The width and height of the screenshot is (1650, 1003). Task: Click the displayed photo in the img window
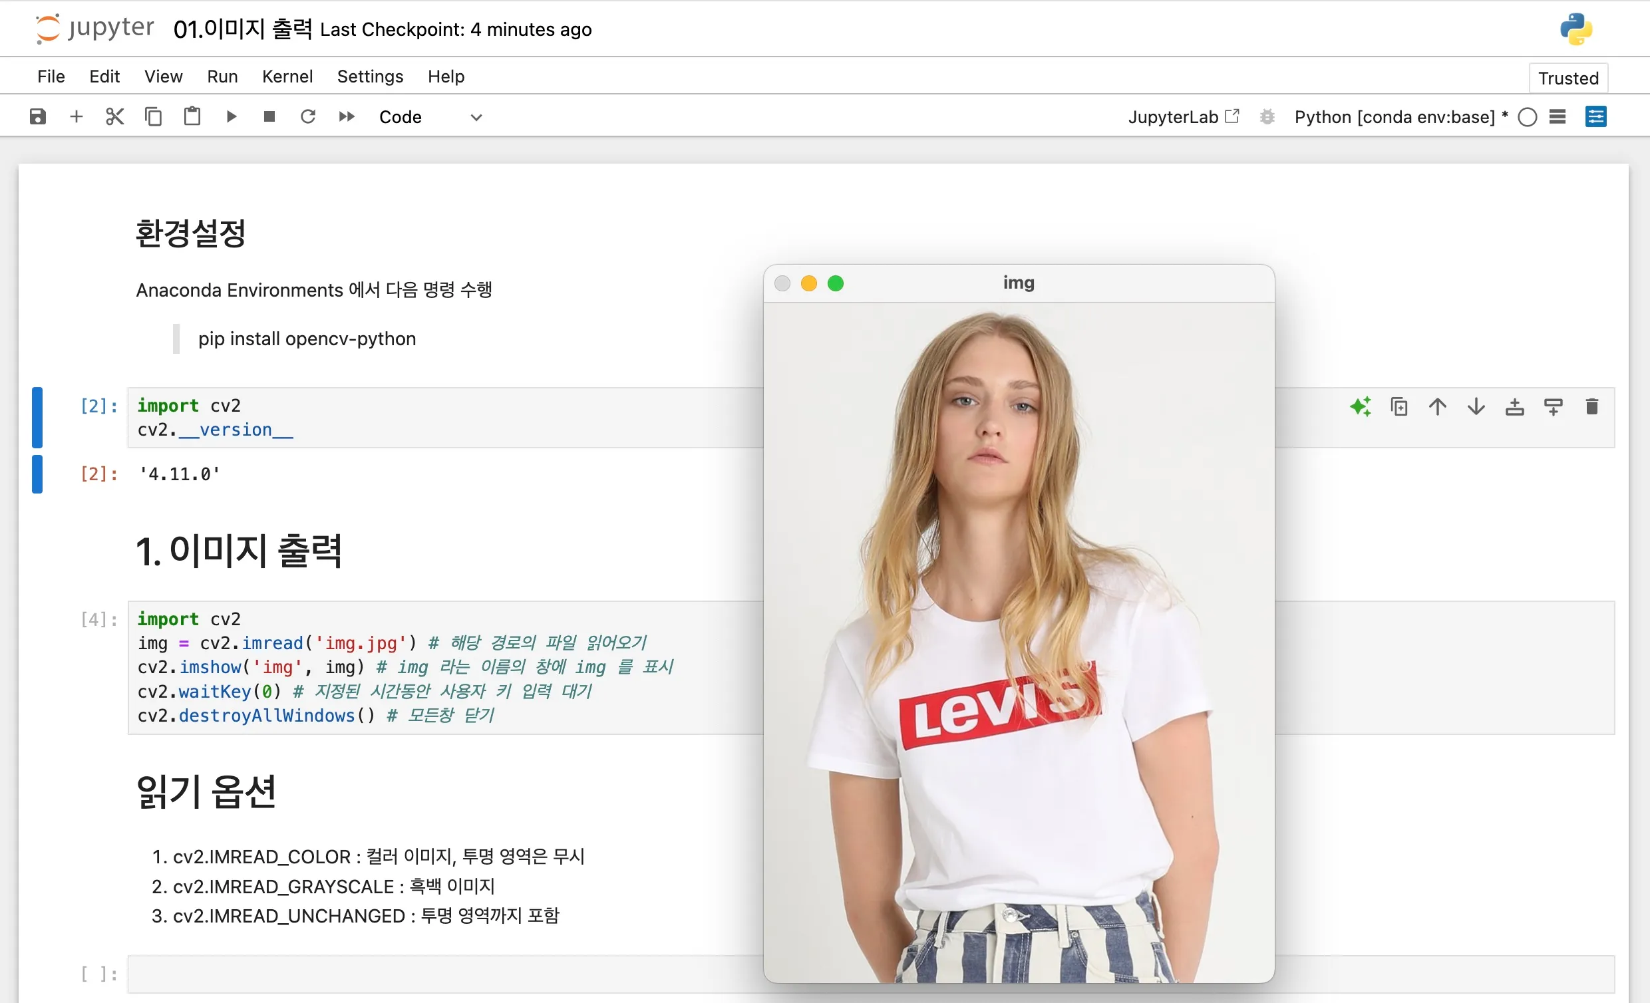1019,643
